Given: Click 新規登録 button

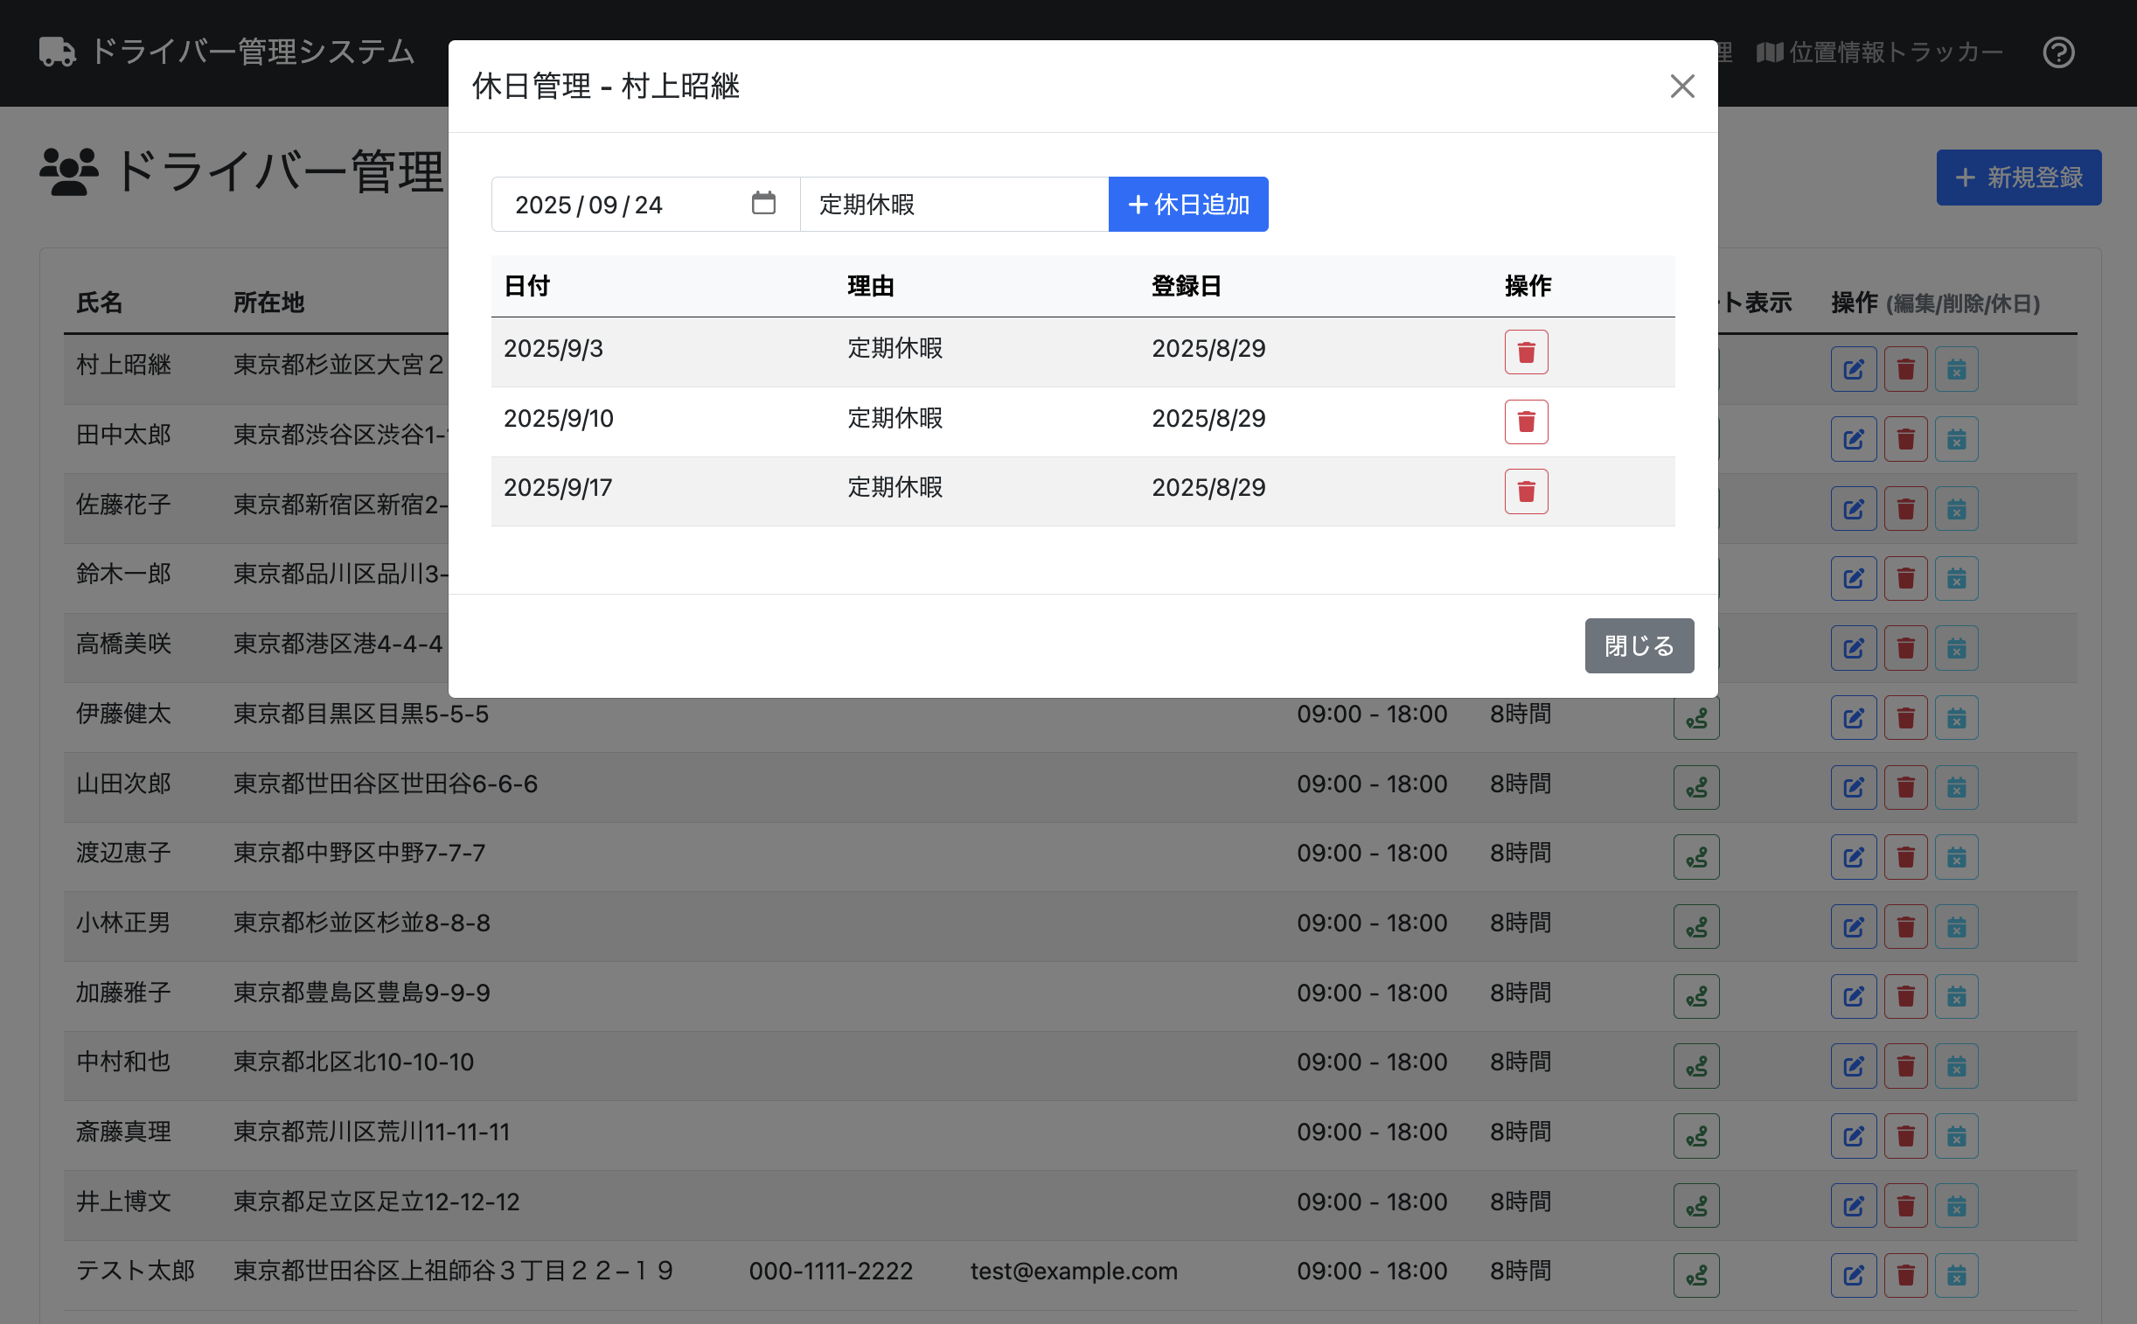Looking at the screenshot, I should [2018, 178].
